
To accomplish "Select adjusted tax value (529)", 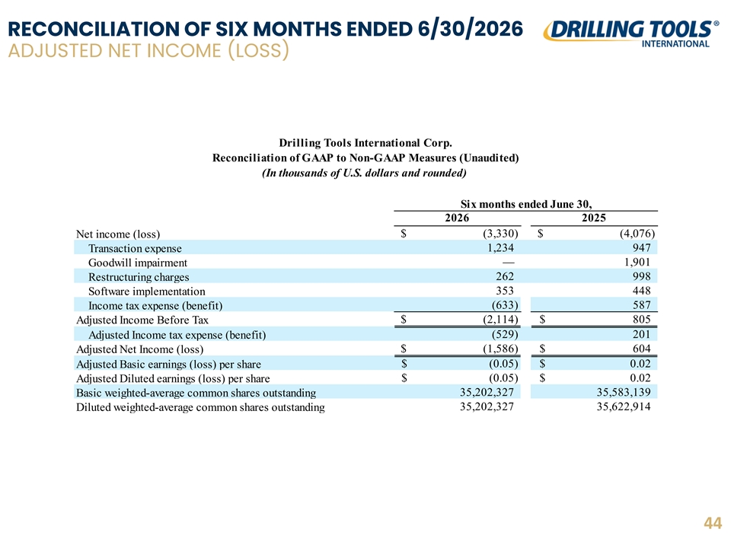I will 505,335.
